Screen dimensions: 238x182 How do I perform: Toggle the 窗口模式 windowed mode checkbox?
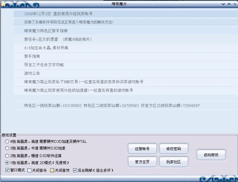(x=8, y=170)
